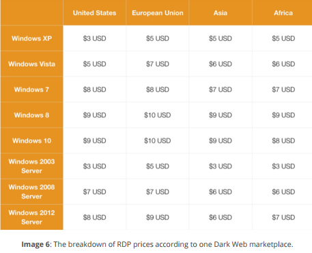Click the Image 6 caption text
The height and width of the screenshot is (253, 312).
pos(157,244)
